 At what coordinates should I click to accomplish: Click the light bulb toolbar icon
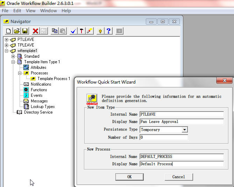[100, 31]
